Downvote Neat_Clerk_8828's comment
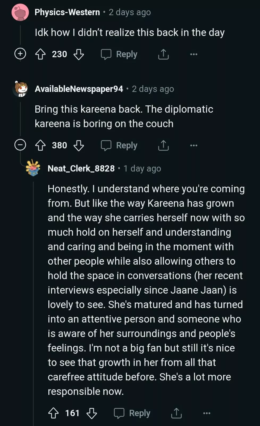Image resolution: width=260 pixels, height=426 pixels. pos(92,413)
